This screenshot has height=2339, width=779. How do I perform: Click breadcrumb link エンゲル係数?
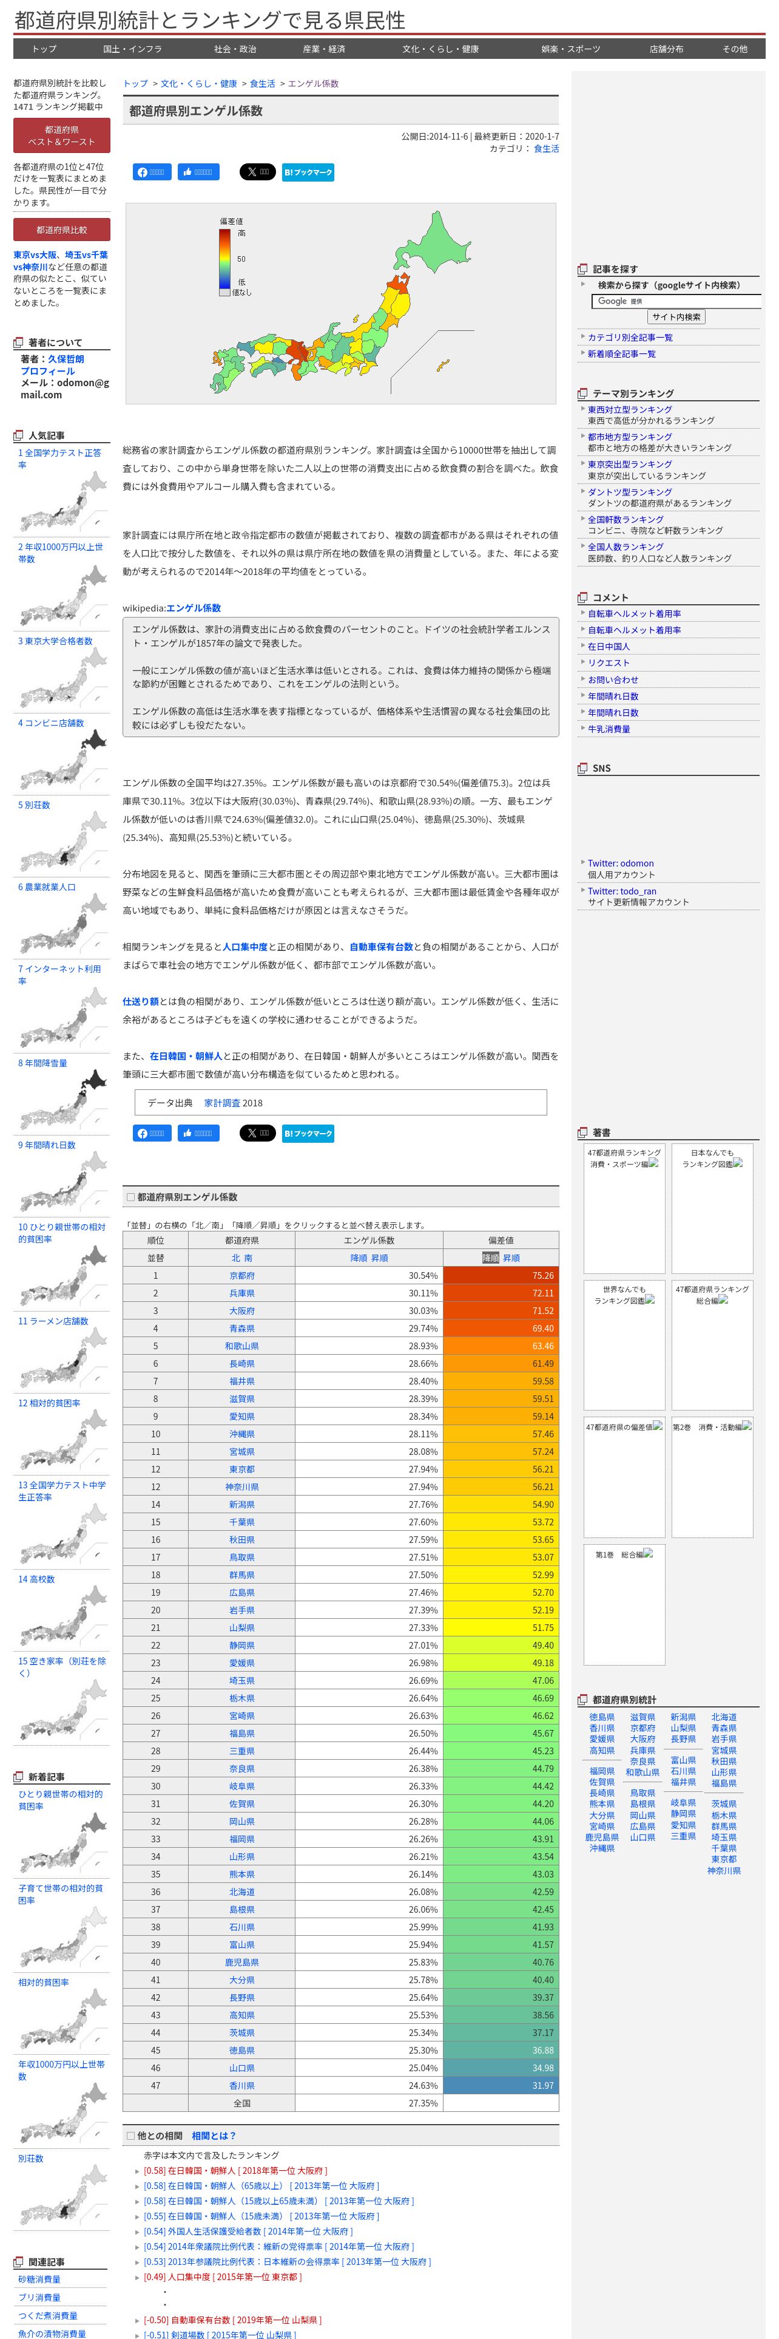[313, 84]
